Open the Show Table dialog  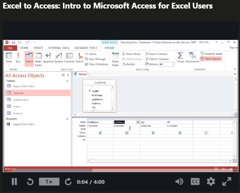pyautogui.click(x=115, y=59)
